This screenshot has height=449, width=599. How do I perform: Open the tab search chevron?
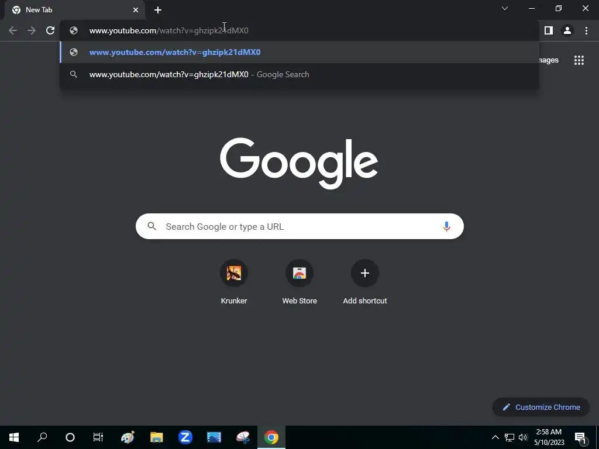505,8
